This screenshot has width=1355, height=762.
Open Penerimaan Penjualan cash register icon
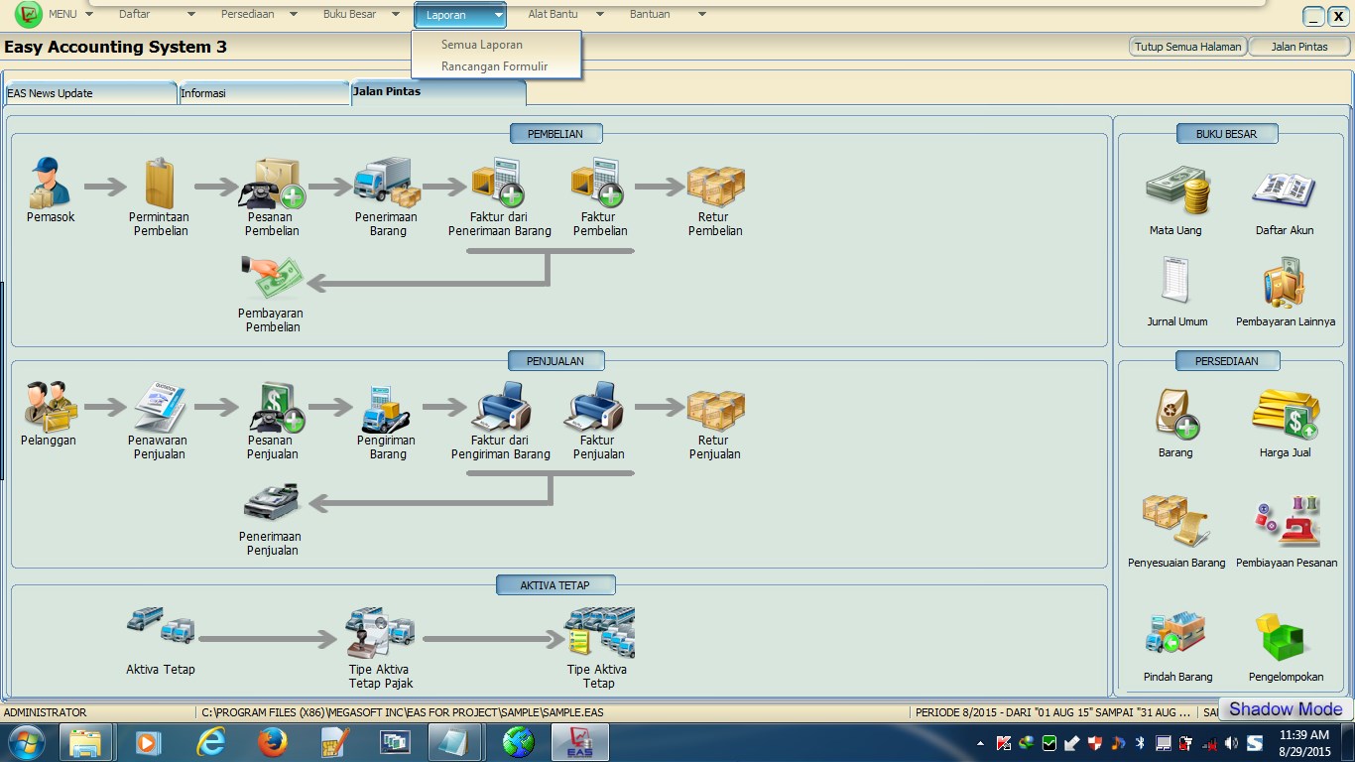[272, 503]
